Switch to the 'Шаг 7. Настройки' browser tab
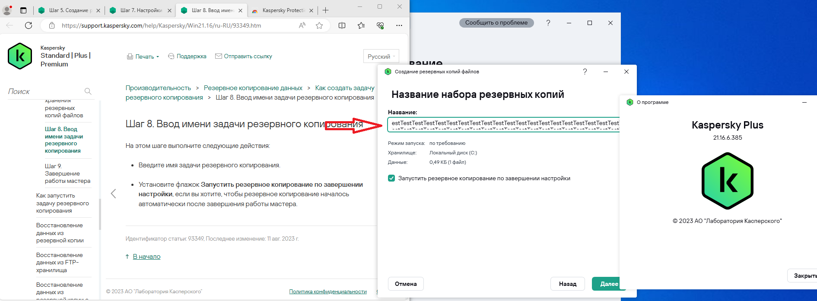 tap(140, 10)
